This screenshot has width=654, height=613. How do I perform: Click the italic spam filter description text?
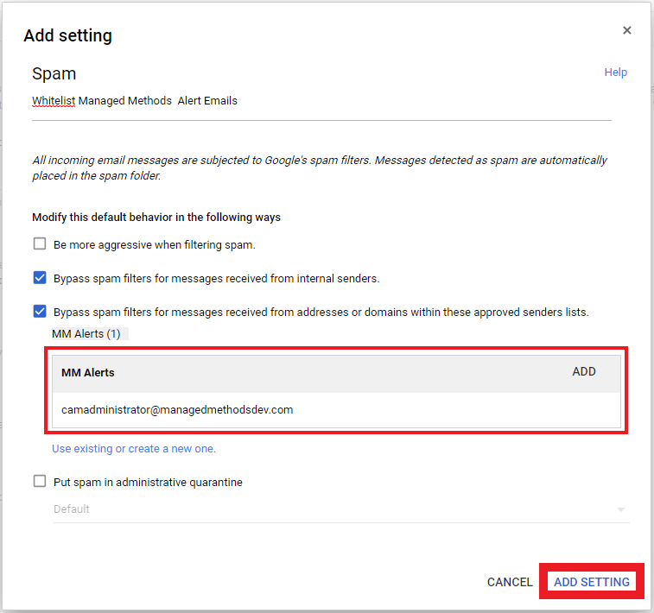pos(319,167)
